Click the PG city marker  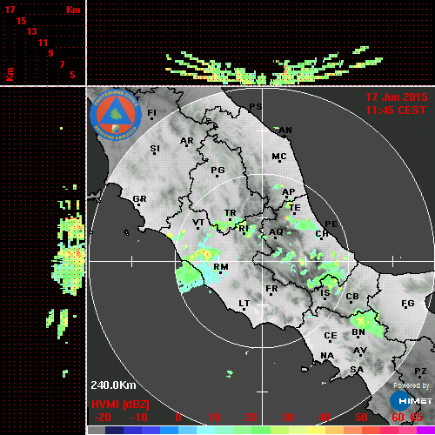217,176
